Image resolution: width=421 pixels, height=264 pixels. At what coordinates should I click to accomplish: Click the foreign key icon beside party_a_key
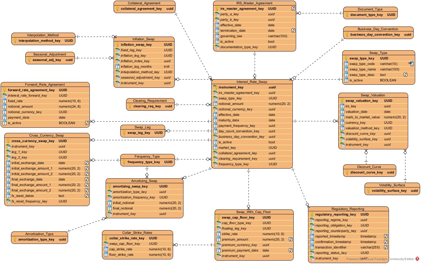[217, 14]
